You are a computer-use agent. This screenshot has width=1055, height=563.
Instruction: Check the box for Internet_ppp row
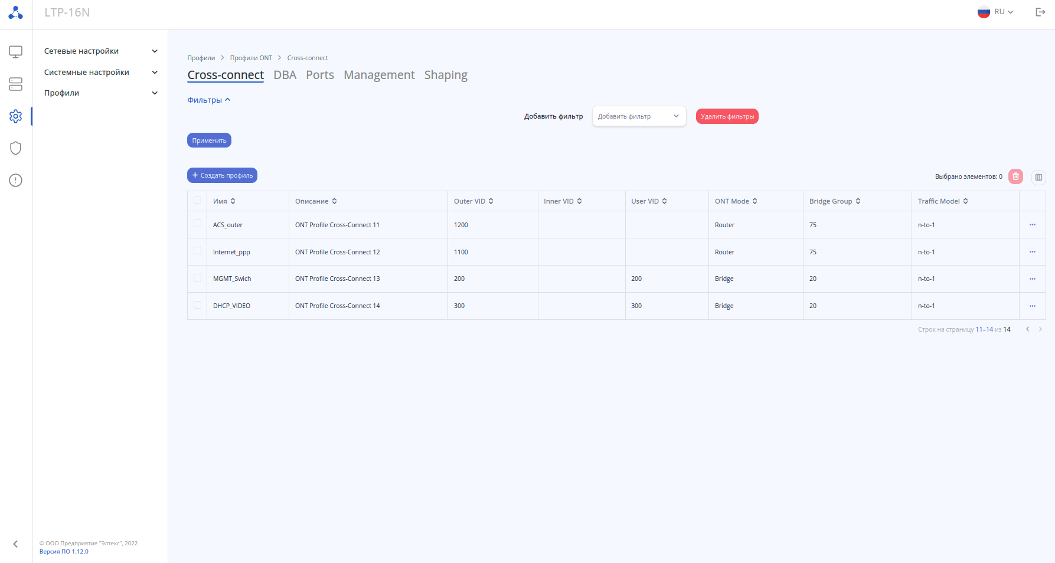click(198, 251)
